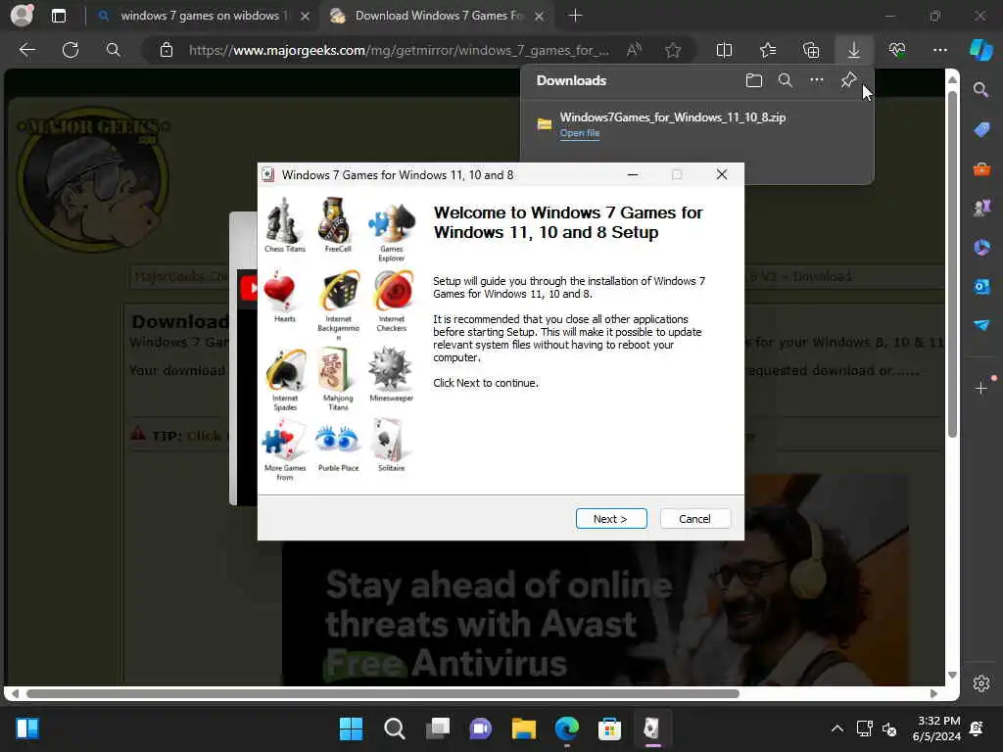Open the tab actions menu icon
1003x752 pixels.
point(59,16)
